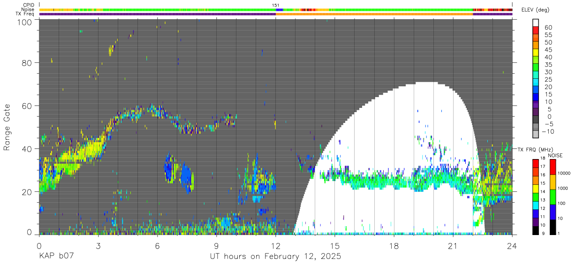This screenshot has height=266, width=576.
Task: Click the '6' tick on UT hours axis
Action: click(x=157, y=246)
